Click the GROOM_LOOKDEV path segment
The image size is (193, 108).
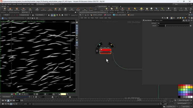[96, 15]
